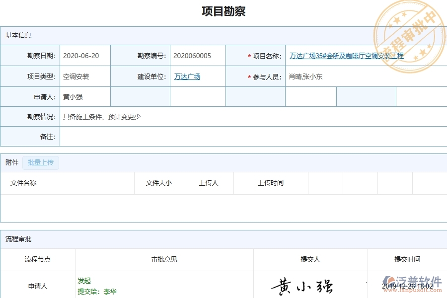Click the 批量上传 batch upload button
This screenshot has height=298, width=447.
(41, 162)
